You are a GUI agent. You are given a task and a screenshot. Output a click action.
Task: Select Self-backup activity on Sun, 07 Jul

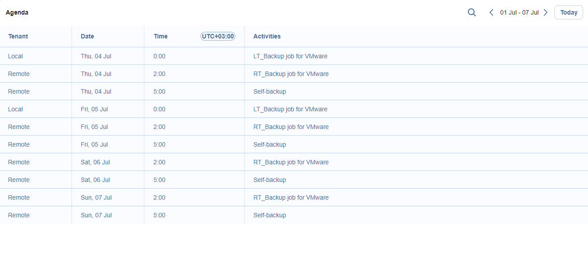pyautogui.click(x=269, y=215)
